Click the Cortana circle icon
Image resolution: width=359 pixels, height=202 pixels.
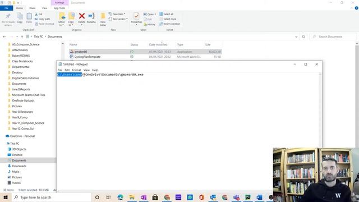[x=97, y=197]
